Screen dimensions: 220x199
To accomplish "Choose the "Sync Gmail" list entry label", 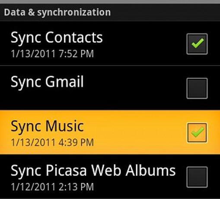I will point(47,82).
